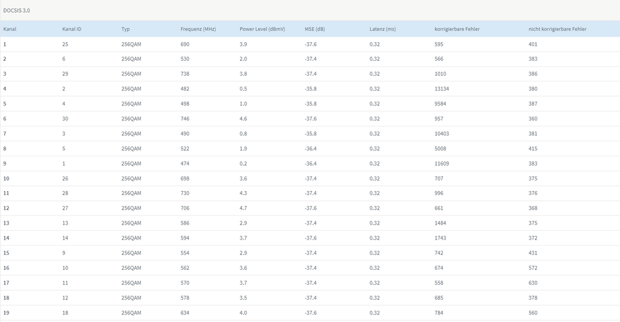Select the 9584 correctable errors cell
The image size is (620, 322).
pyautogui.click(x=440, y=104)
